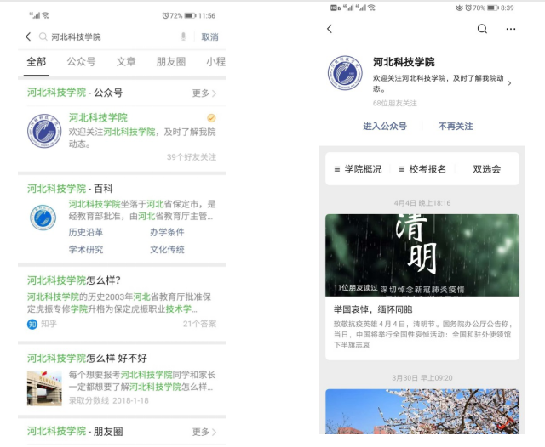Tap the 河北科技学院 profile title

(x=404, y=62)
